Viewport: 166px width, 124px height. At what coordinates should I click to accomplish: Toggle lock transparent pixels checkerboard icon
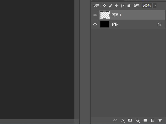click(104, 6)
